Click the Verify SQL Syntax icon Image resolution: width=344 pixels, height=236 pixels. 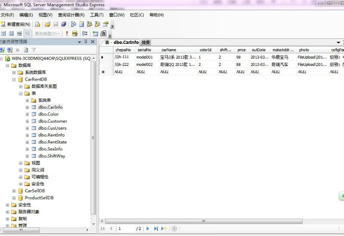pos(75,34)
